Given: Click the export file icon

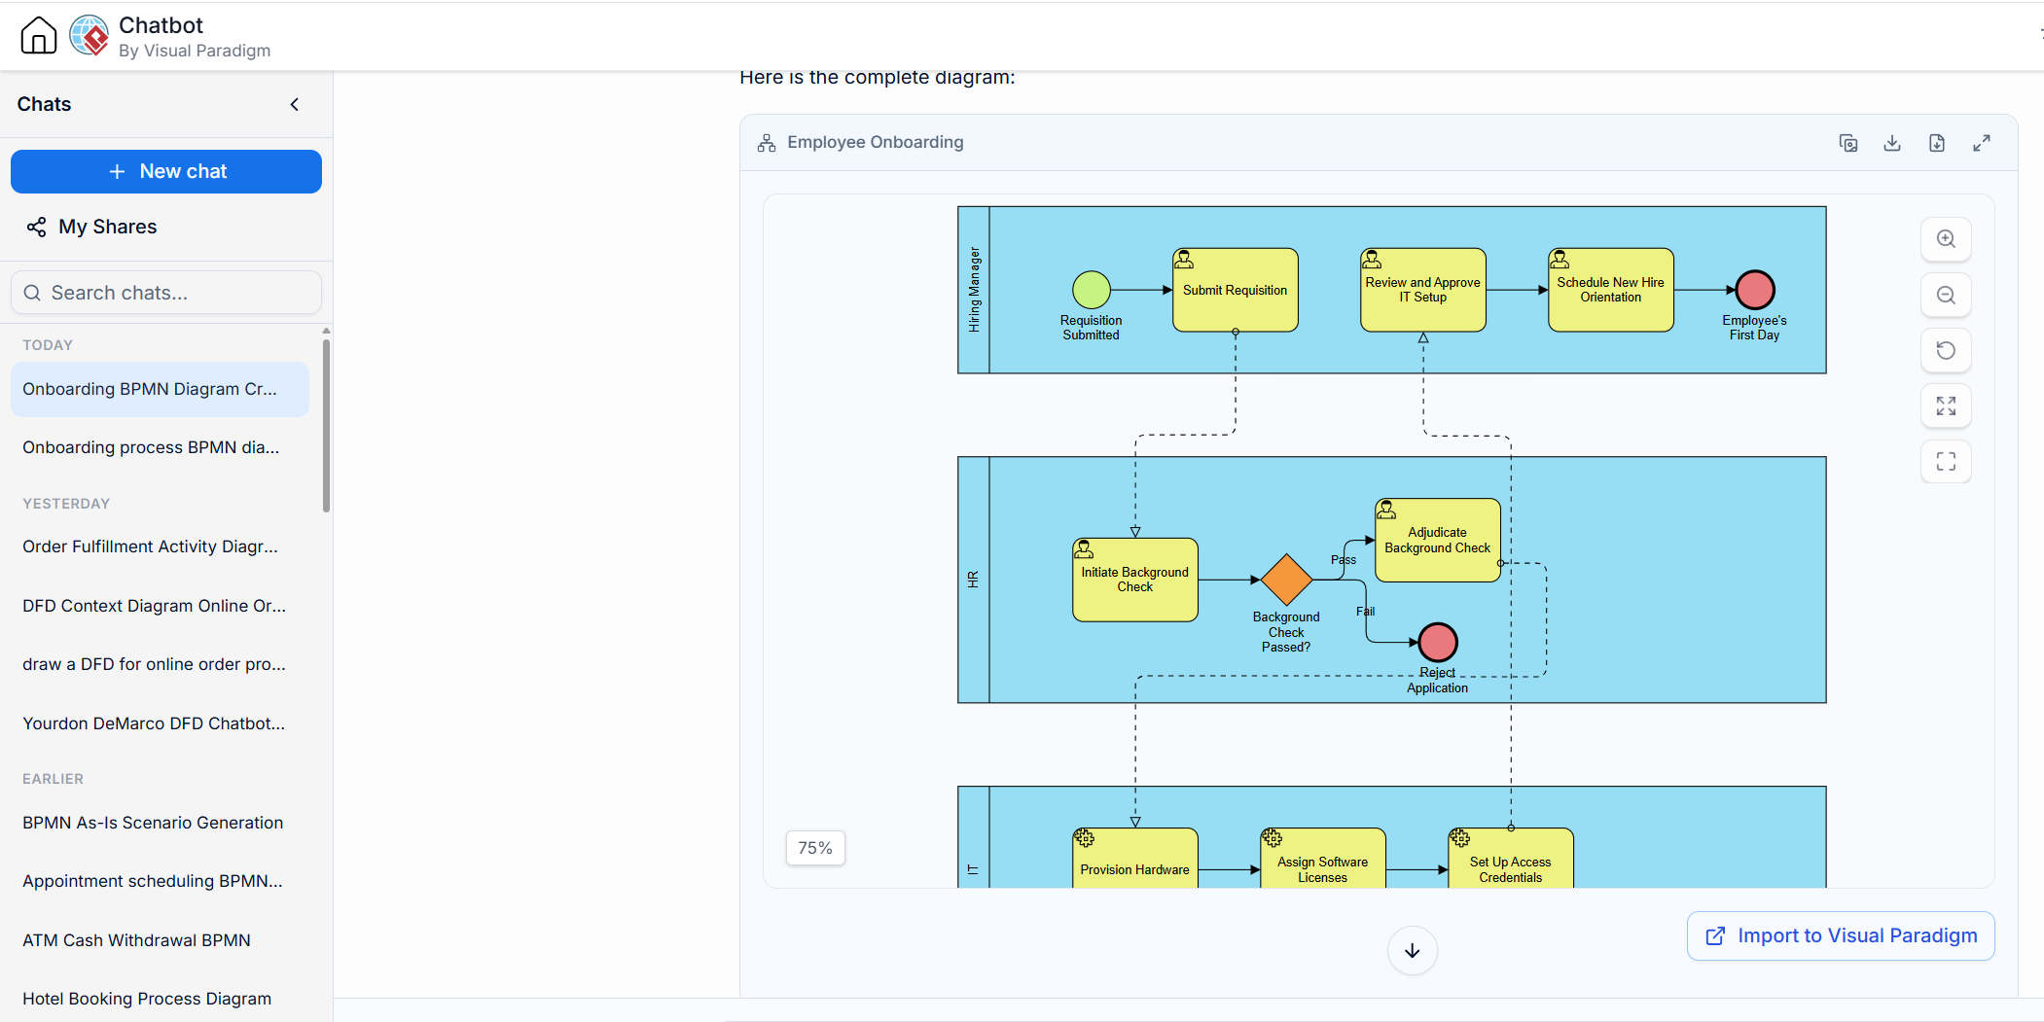Looking at the screenshot, I should [1937, 143].
